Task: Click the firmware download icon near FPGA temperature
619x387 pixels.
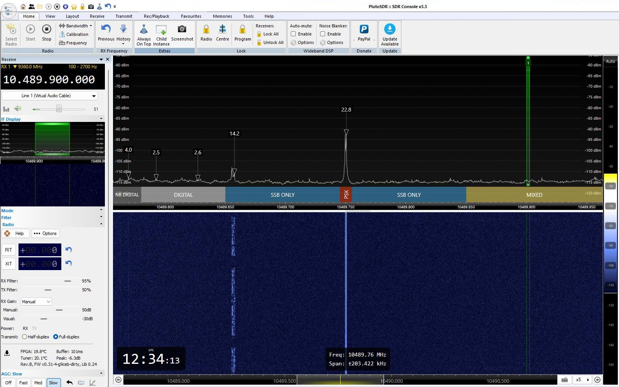Action: pos(7,353)
